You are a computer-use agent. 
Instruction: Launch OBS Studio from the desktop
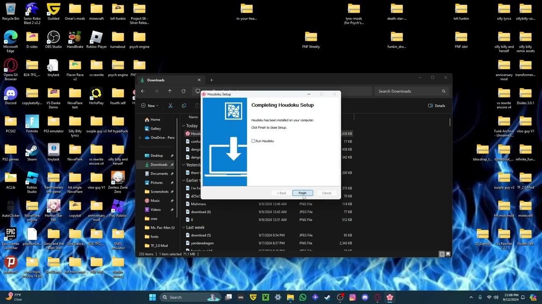pos(53,40)
